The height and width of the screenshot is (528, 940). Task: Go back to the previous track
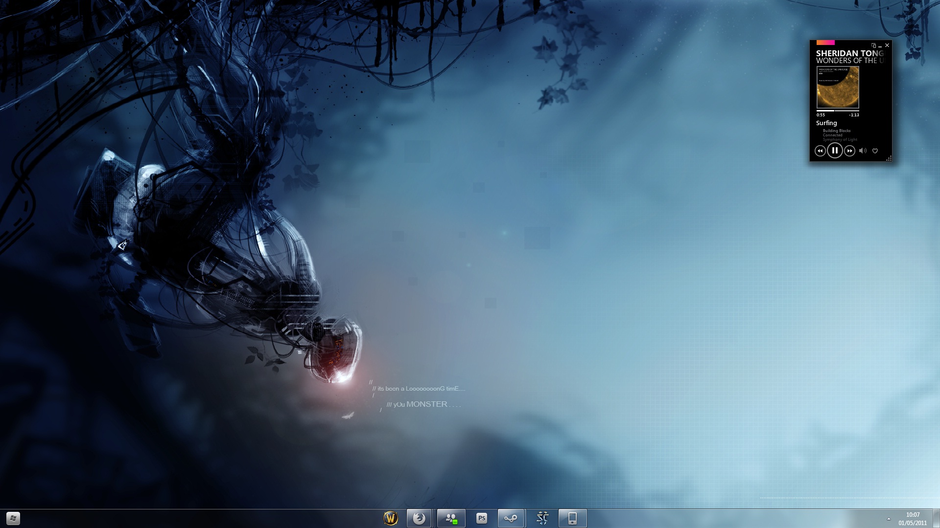coord(820,151)
